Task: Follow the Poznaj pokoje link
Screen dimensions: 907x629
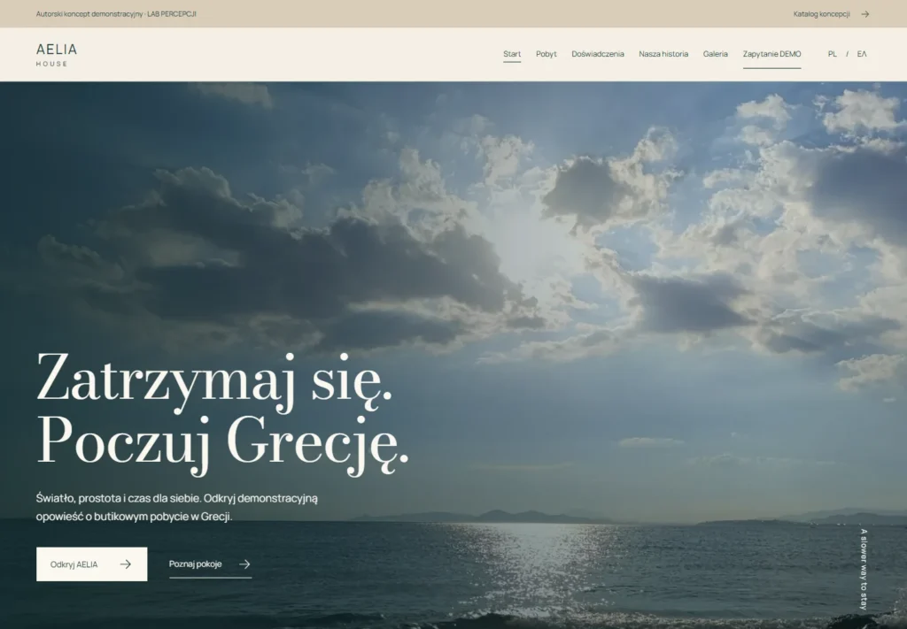Action: click(210, 564)
